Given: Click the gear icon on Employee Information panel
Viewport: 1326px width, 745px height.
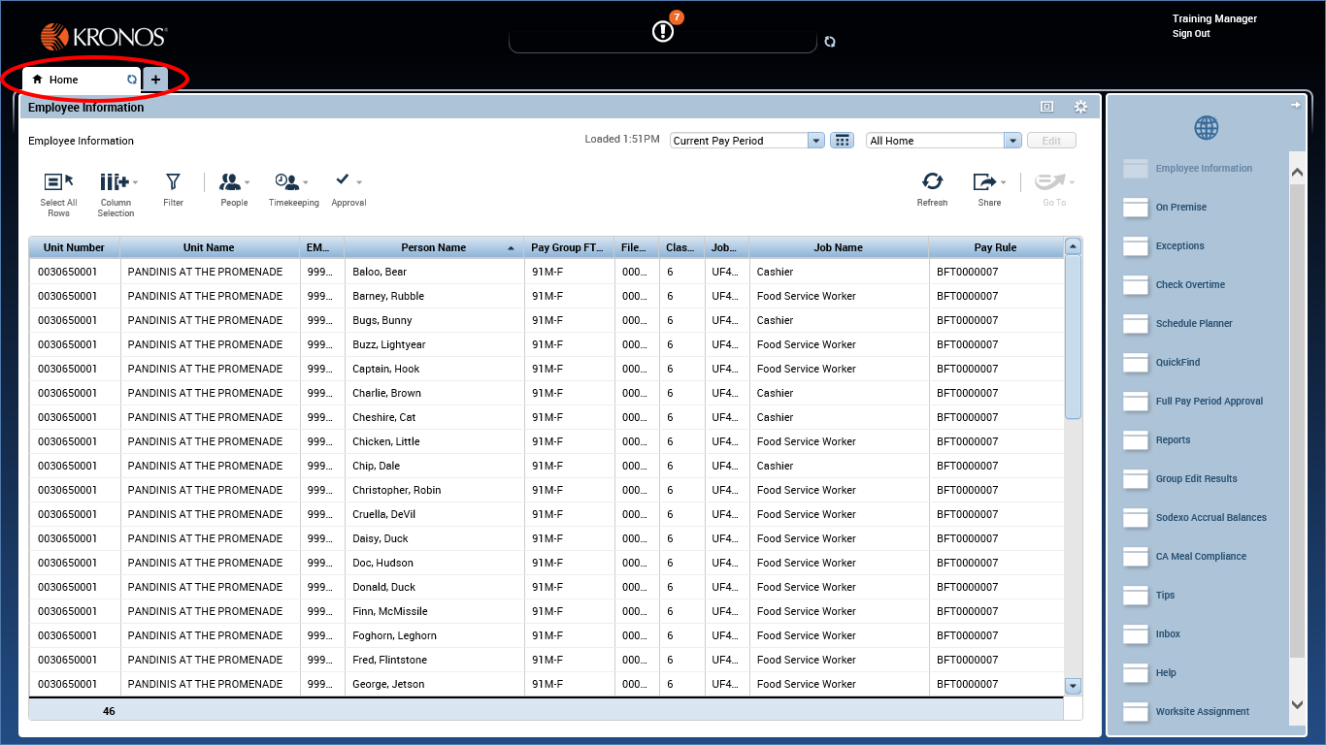Looking at the screenshot, I should pyautogui.click(x=1080, y=107).
